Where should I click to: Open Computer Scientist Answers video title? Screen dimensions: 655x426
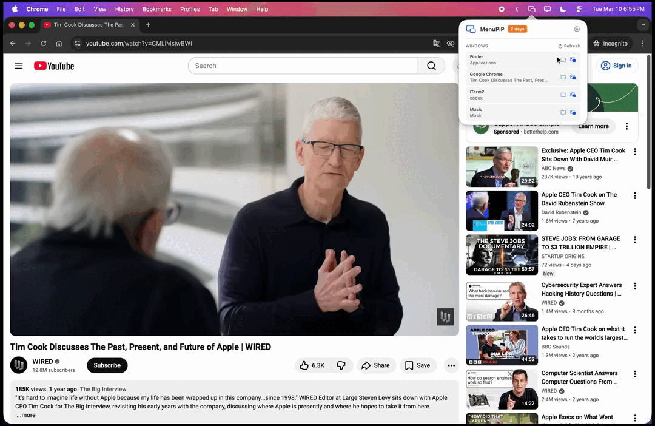tap(579, 377)
